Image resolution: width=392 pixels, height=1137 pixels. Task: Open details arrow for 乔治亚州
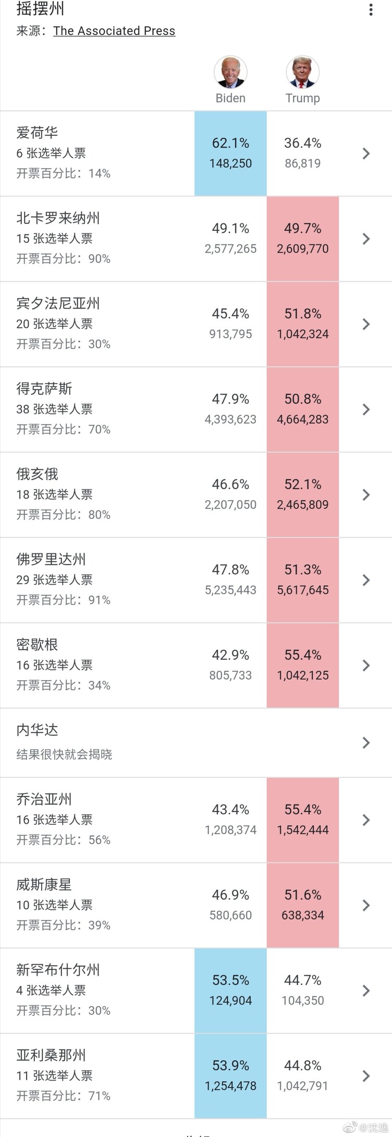point(366,820)
